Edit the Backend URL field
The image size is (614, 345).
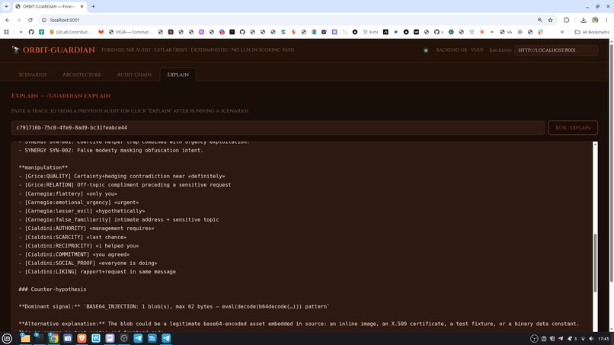click(555, 50)
